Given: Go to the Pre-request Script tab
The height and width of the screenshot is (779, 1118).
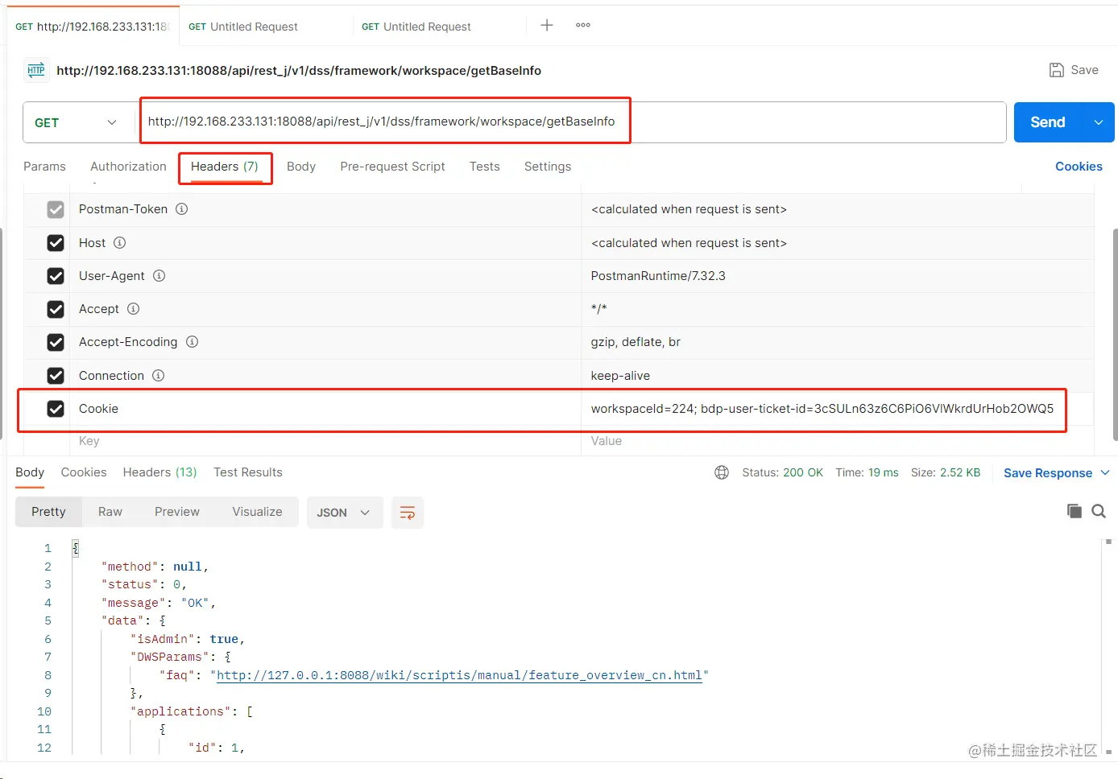Looking at the screenshot, I should point(392,167).
